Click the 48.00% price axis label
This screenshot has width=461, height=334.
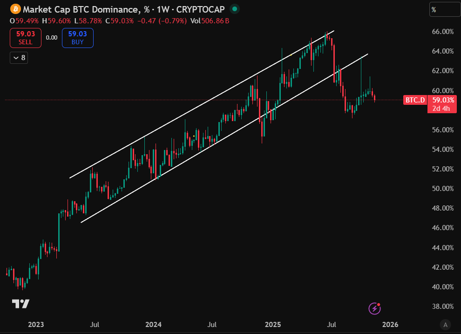443,208
